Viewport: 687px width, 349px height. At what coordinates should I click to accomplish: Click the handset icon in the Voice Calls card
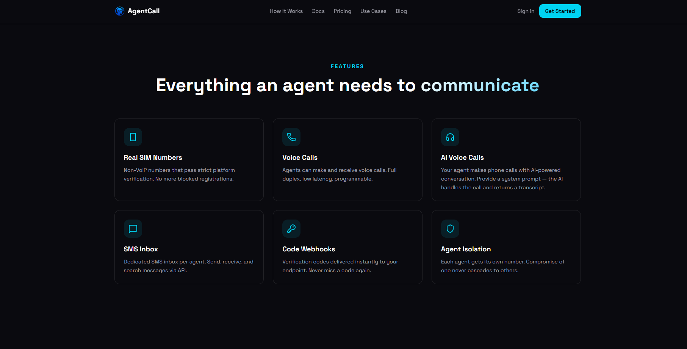coord(291,137)
